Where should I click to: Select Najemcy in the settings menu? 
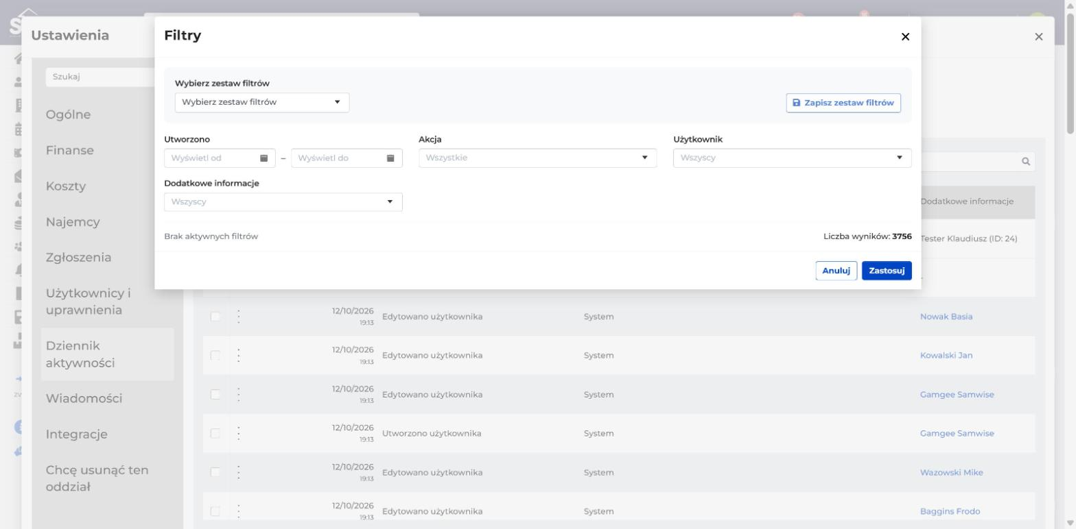[73, 222]
